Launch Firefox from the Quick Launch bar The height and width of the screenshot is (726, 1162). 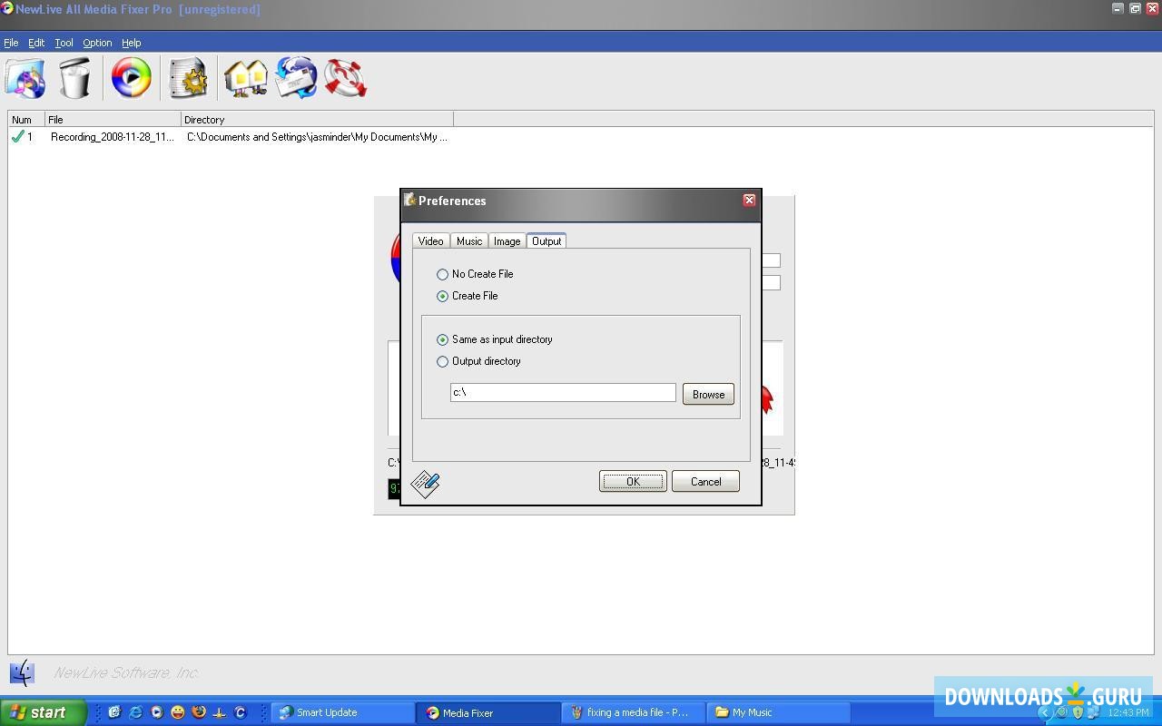click(x=198, y=712)
